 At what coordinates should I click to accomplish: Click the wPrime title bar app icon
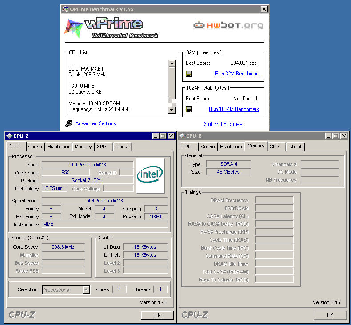click(65, 9)
